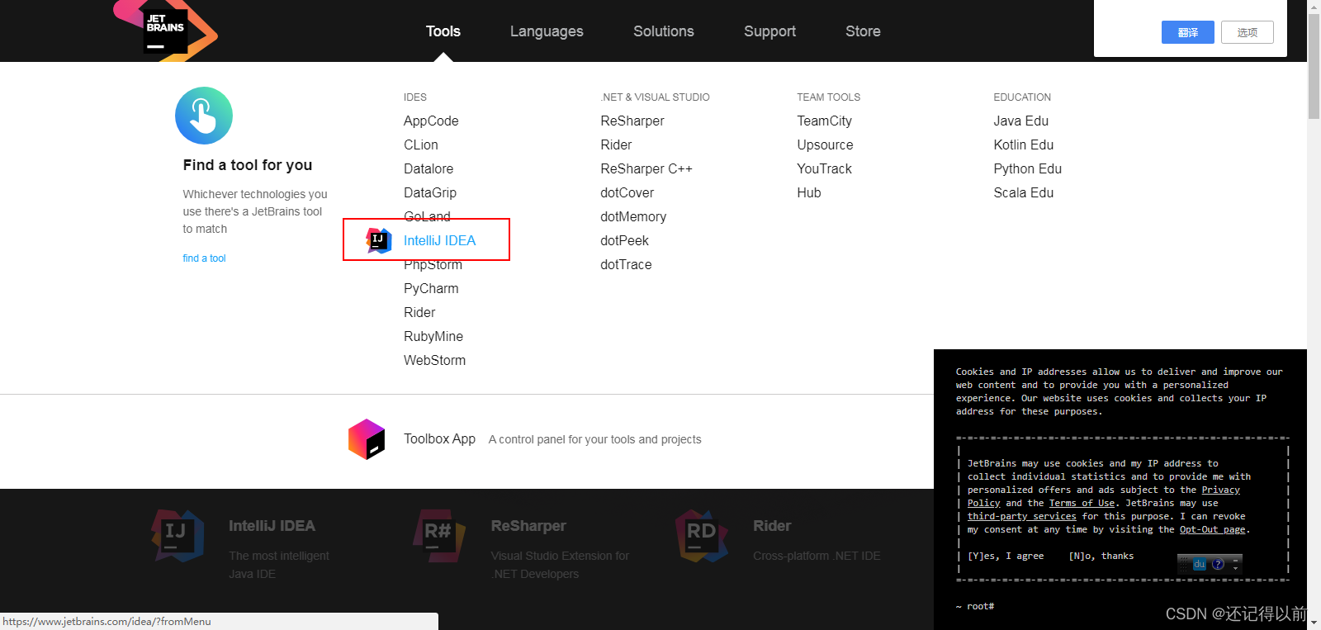The width and height of the screenshot is (1321, 630).
Task: Click the 选项 options button
Action: 1248,32
